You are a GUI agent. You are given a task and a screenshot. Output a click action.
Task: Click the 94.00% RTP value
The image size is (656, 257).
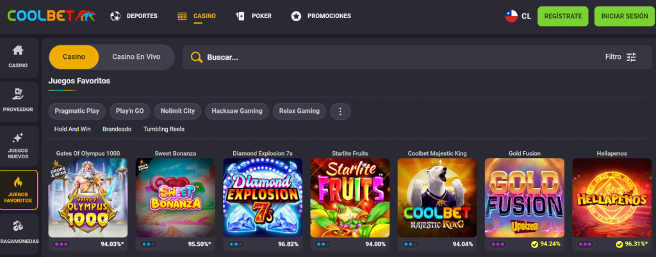[375, 244]
